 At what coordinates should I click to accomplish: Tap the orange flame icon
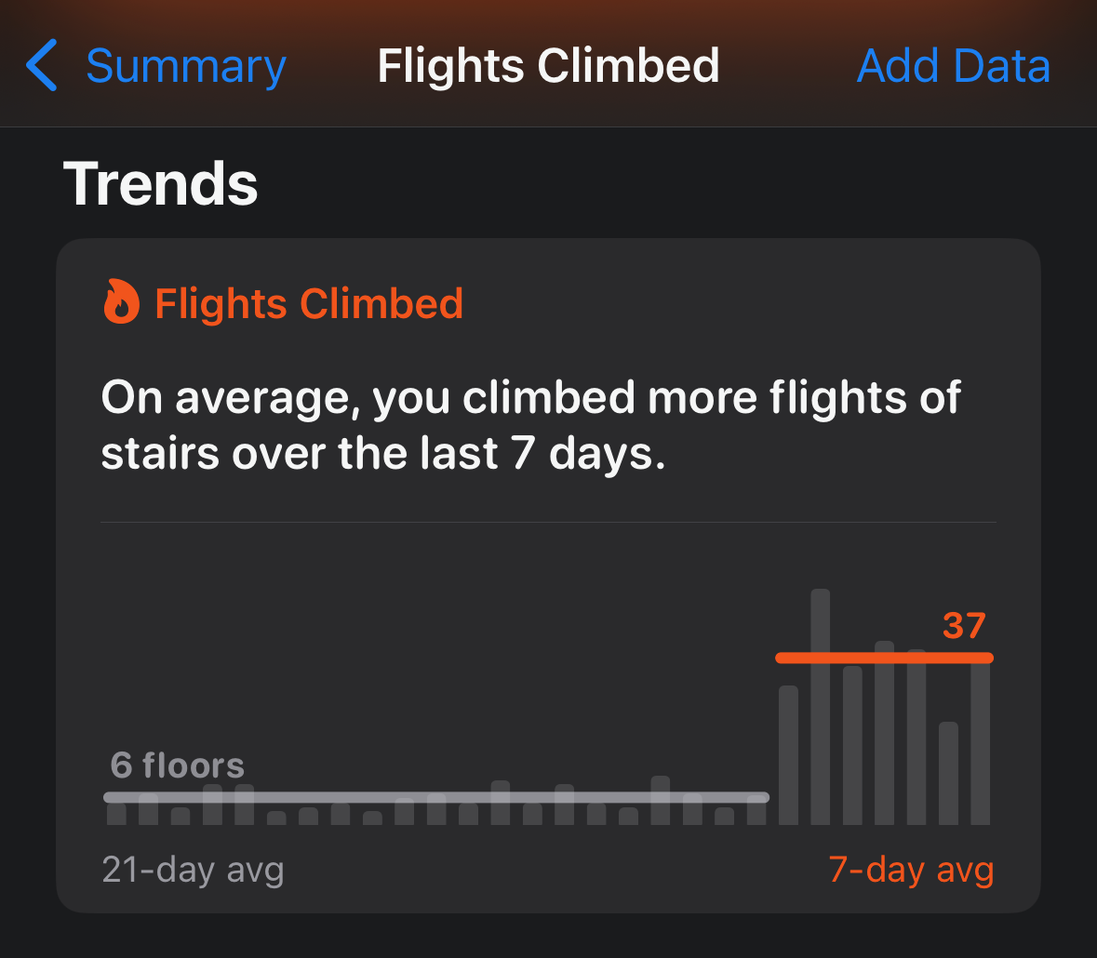click(x=121, y=303)
